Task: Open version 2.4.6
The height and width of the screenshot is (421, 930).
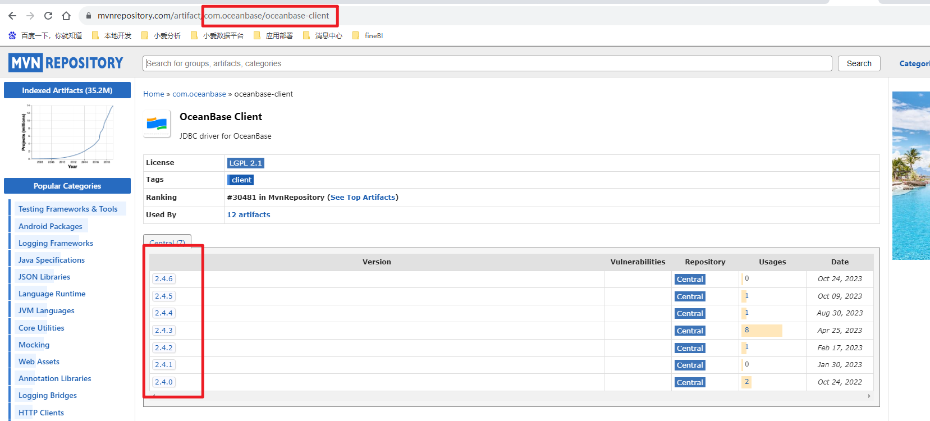Action: pos(164,279)
